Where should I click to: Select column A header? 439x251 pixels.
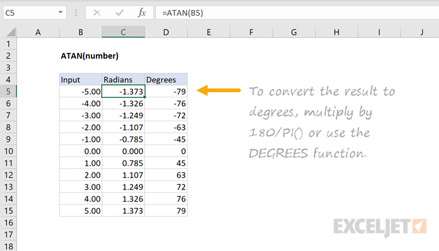pyautogui.click(x=38, y=32)
